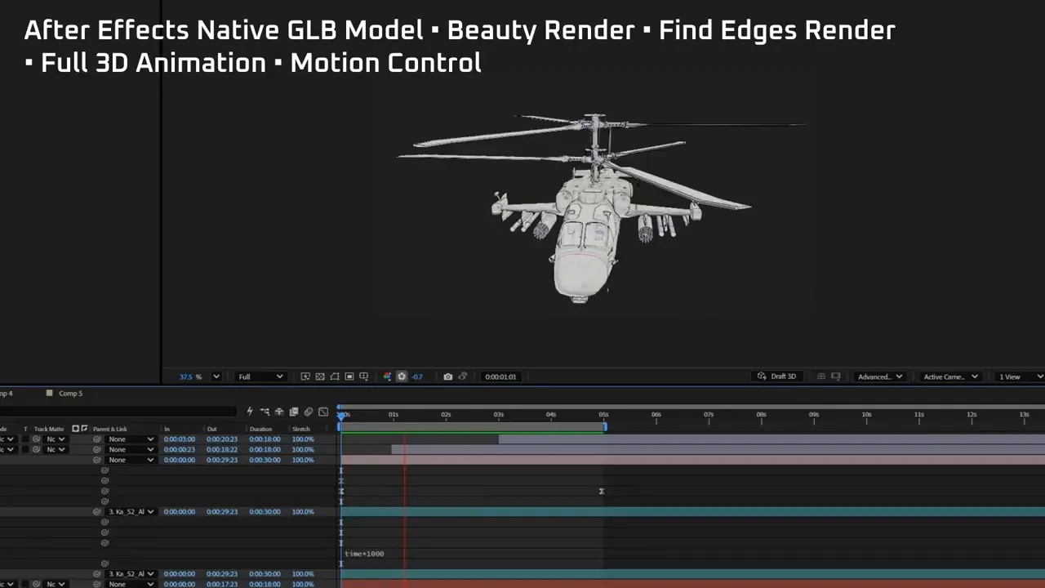Open the Advanced renderer dropdown
The width and height of the screenshot is (1045, 588).
pyautogui.click(x=880, y=376)
